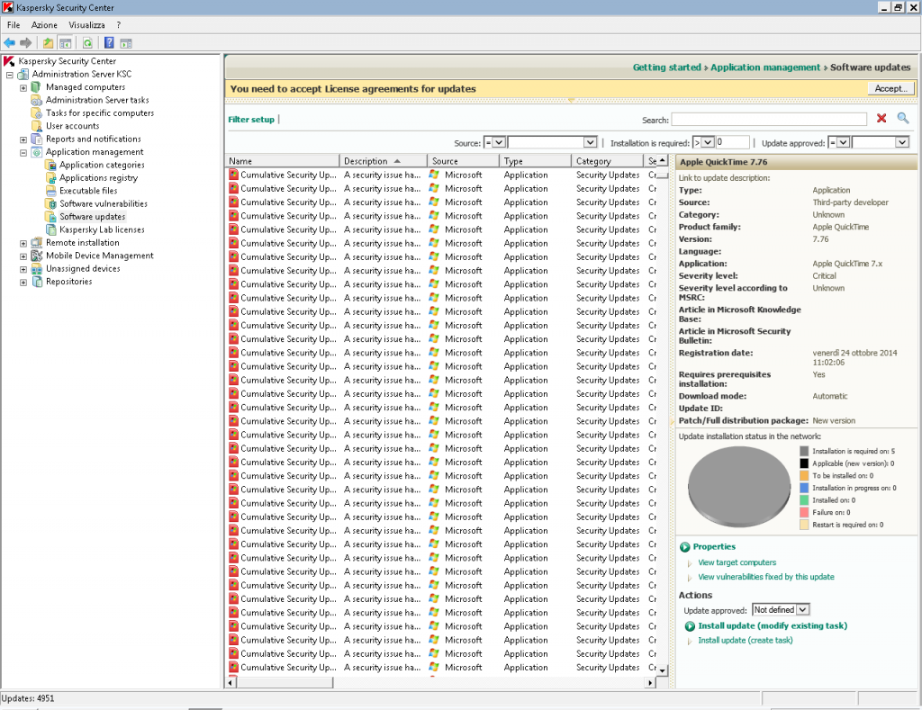Refresh the view with the green refresh icon
This screenshot has height=710, width=922.
point(87,43)
